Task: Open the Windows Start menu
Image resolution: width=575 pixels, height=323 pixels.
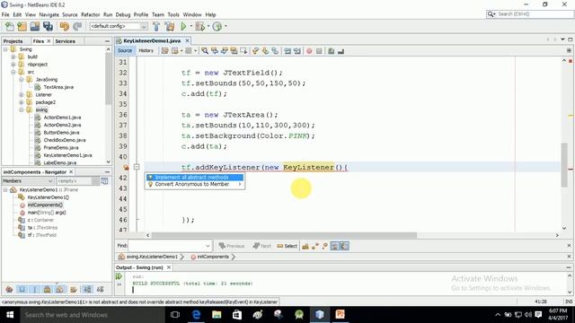Action: coord(10,315)
